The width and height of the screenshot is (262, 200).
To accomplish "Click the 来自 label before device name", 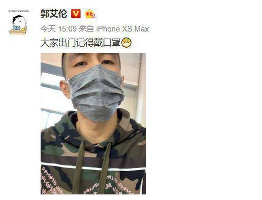I will coord(86,29).
